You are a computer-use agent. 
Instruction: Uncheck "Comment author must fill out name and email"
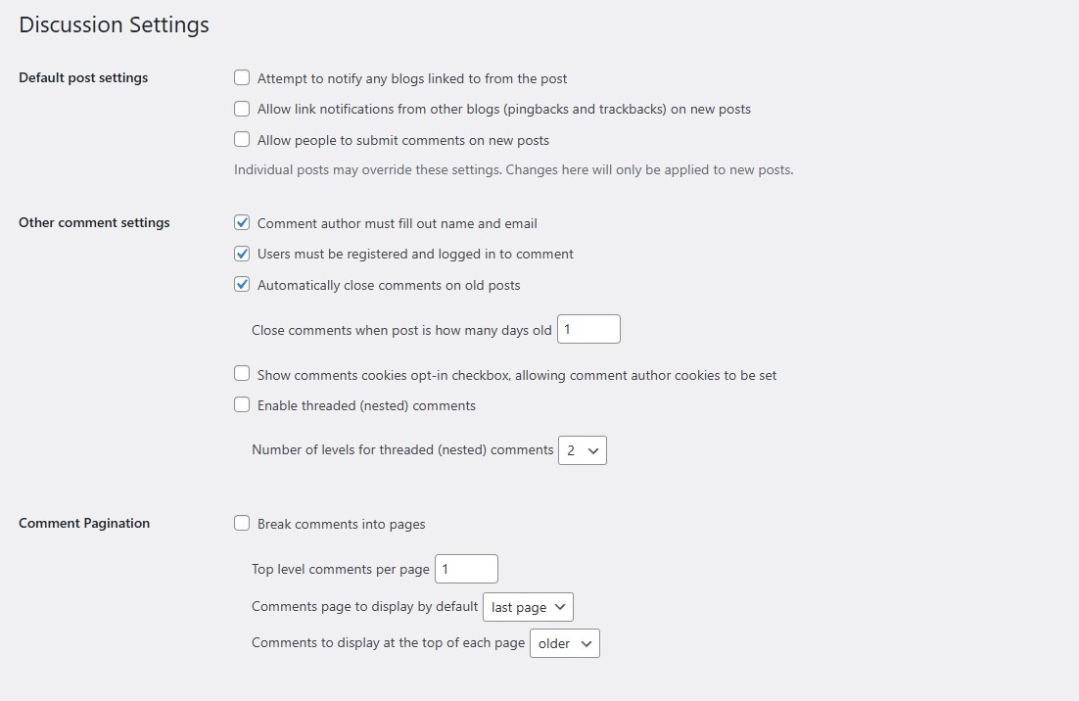(x=242, y=222)
